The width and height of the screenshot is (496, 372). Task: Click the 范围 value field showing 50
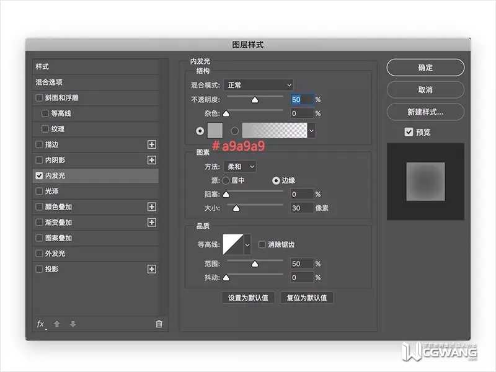coord(302,263)
